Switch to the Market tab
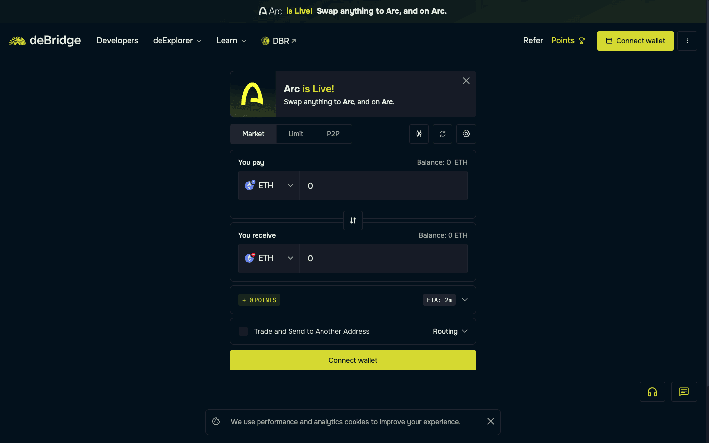Viewport: 709px width, 443px height. tap(253, 134)
